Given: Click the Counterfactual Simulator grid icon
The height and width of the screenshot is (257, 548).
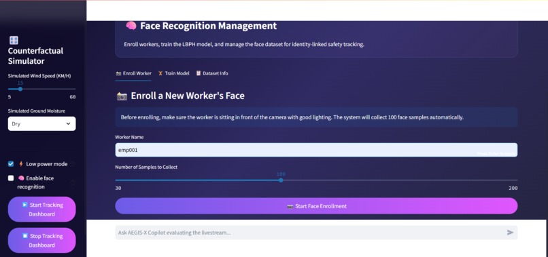Looking at the screenshot, I should [x=14, y=40].
